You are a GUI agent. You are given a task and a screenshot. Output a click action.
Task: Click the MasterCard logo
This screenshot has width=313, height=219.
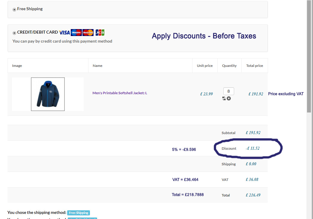(x=88, y=32)
